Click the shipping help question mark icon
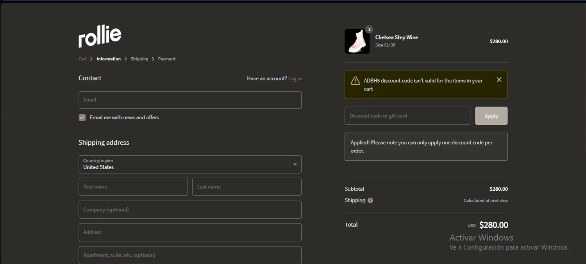The image size is (586, 264). (370, 200)
